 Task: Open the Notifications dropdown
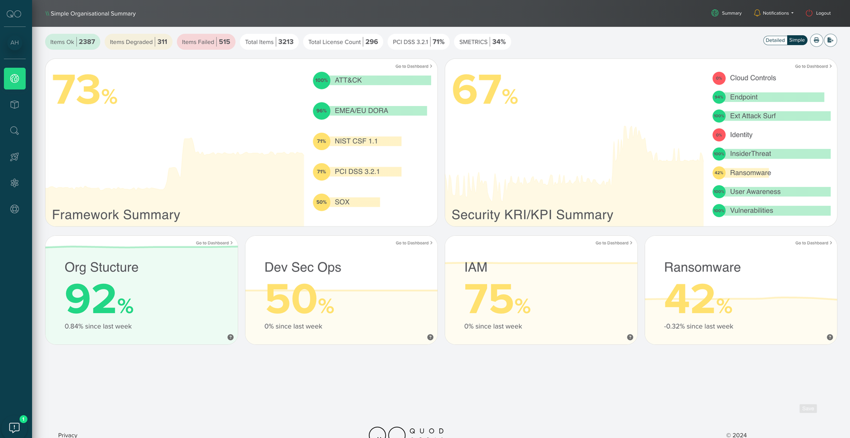pos(773,13)
